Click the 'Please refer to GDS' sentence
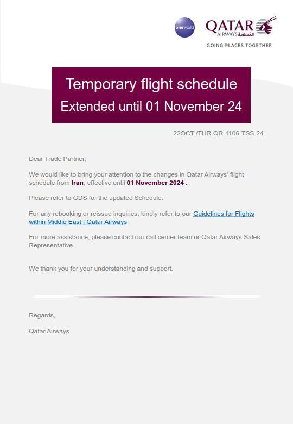Screen dimensions: 293x424 pyautogui.click(x=96, y=198)
